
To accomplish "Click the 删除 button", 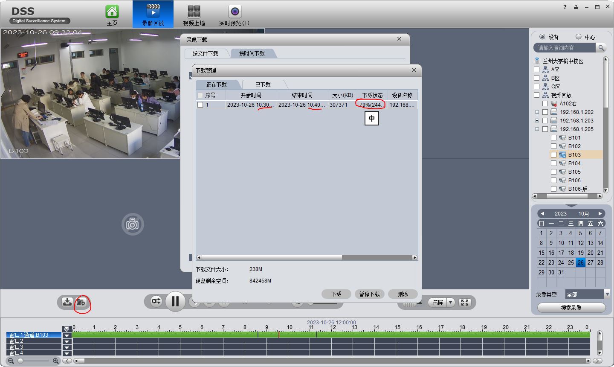I will (x=403, y=294).
